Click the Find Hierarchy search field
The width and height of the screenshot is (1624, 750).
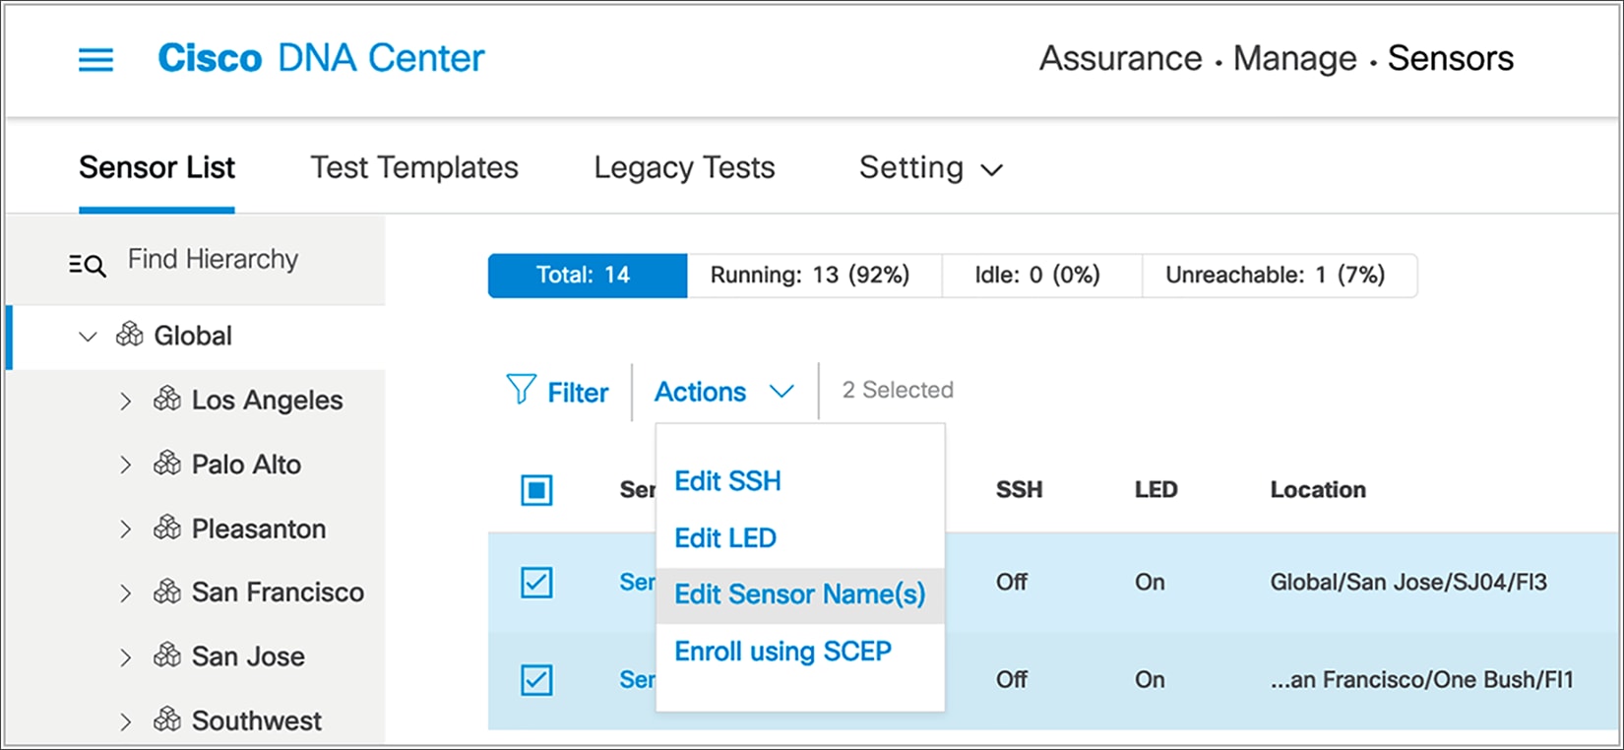click(x=213, y=260)
